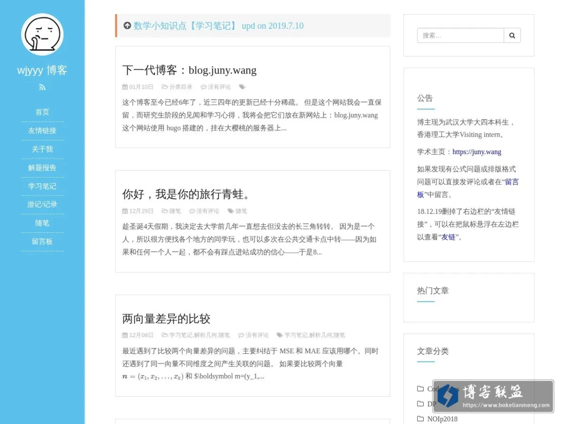
Task: Click folder icon on the 旅行青蛙 post
Action: coord(165,211)
